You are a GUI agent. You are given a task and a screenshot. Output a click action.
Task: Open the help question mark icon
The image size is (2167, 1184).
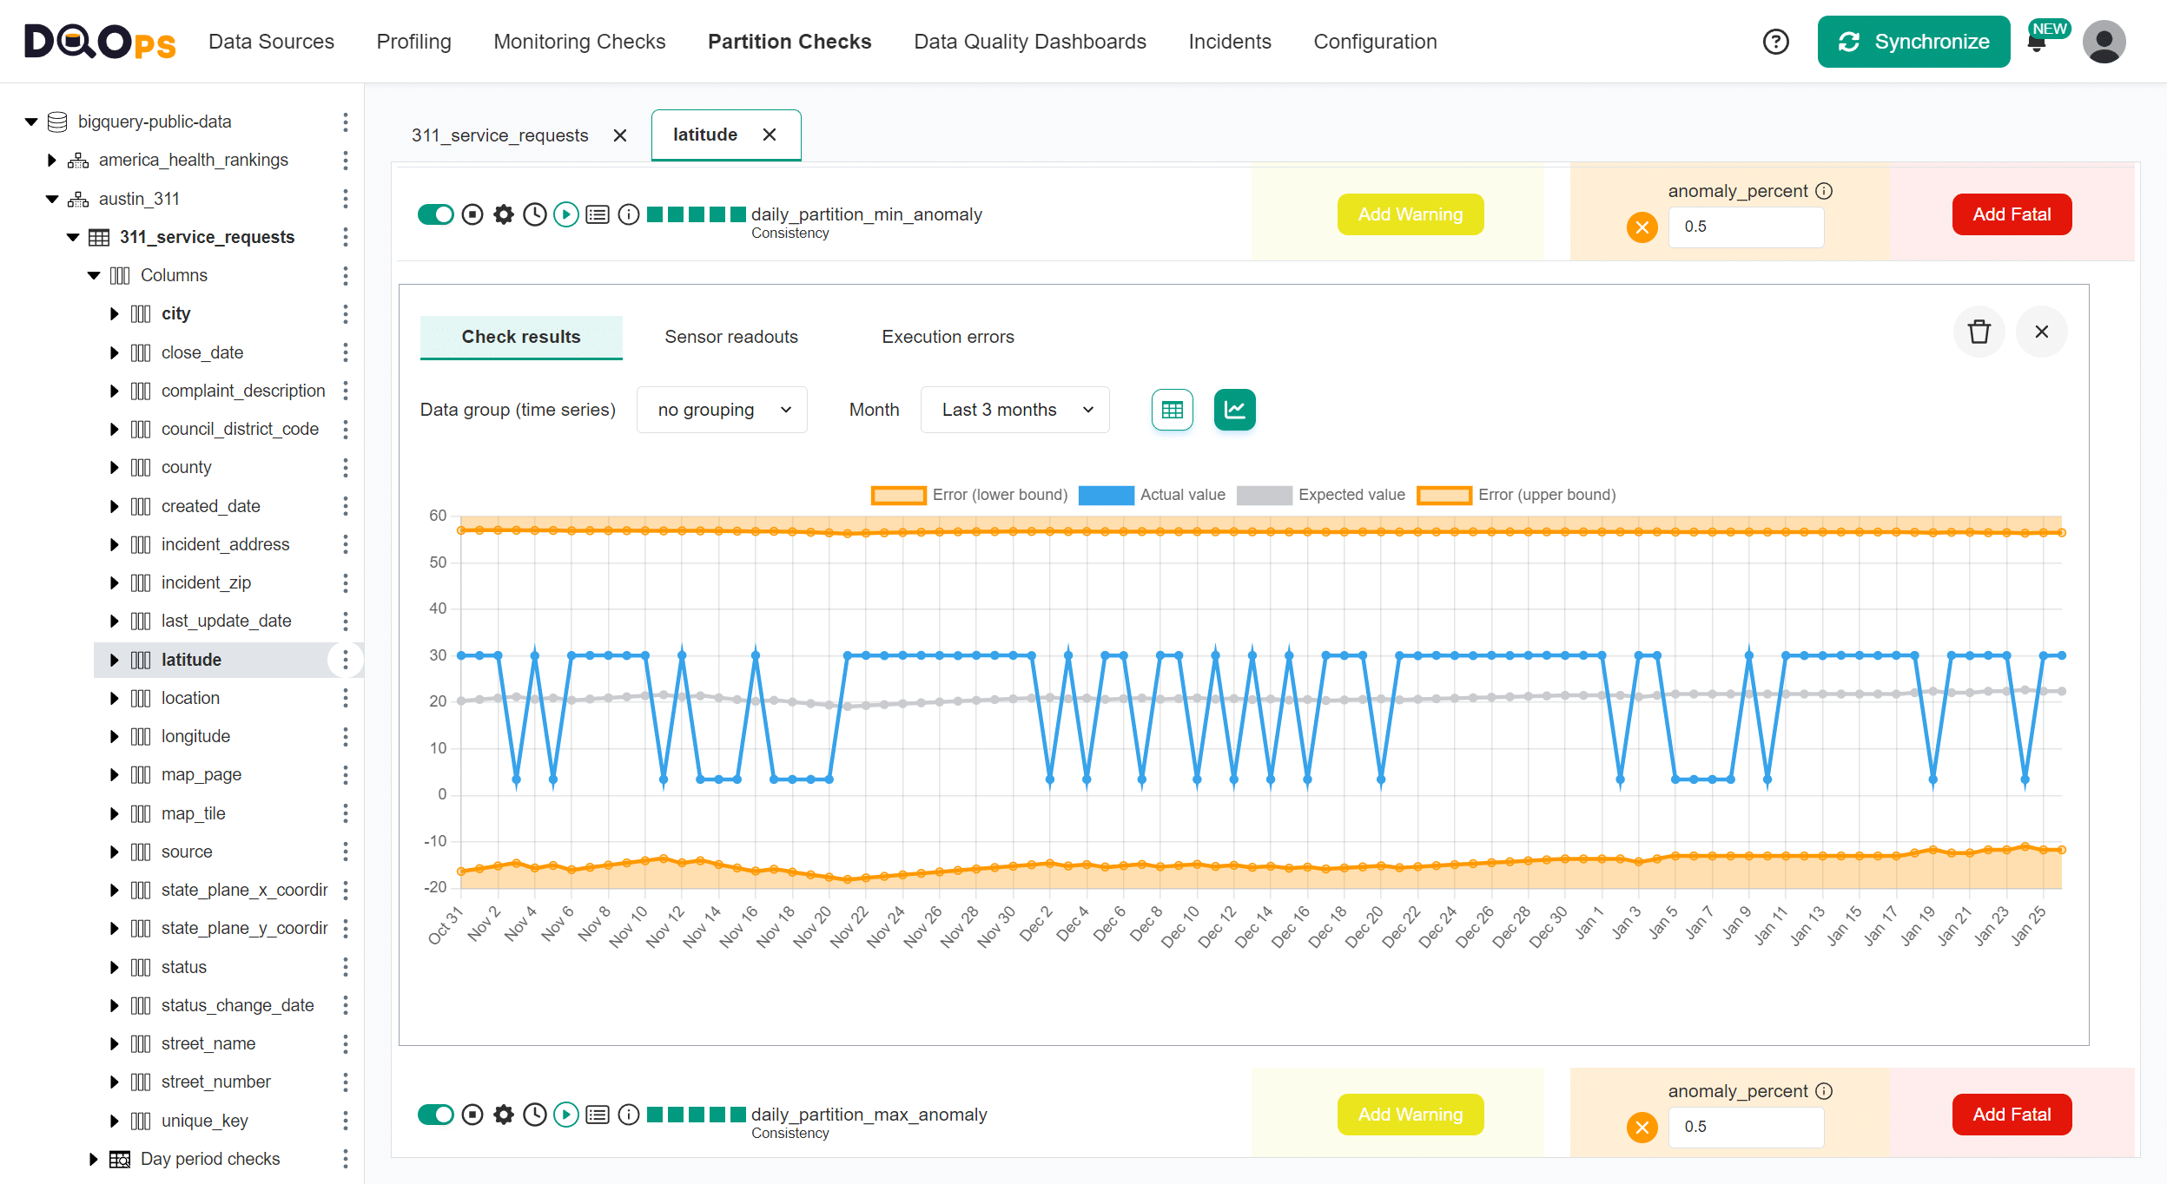coord(1775,42)
